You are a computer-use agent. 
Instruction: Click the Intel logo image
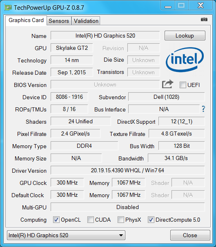tap(185, 60)
